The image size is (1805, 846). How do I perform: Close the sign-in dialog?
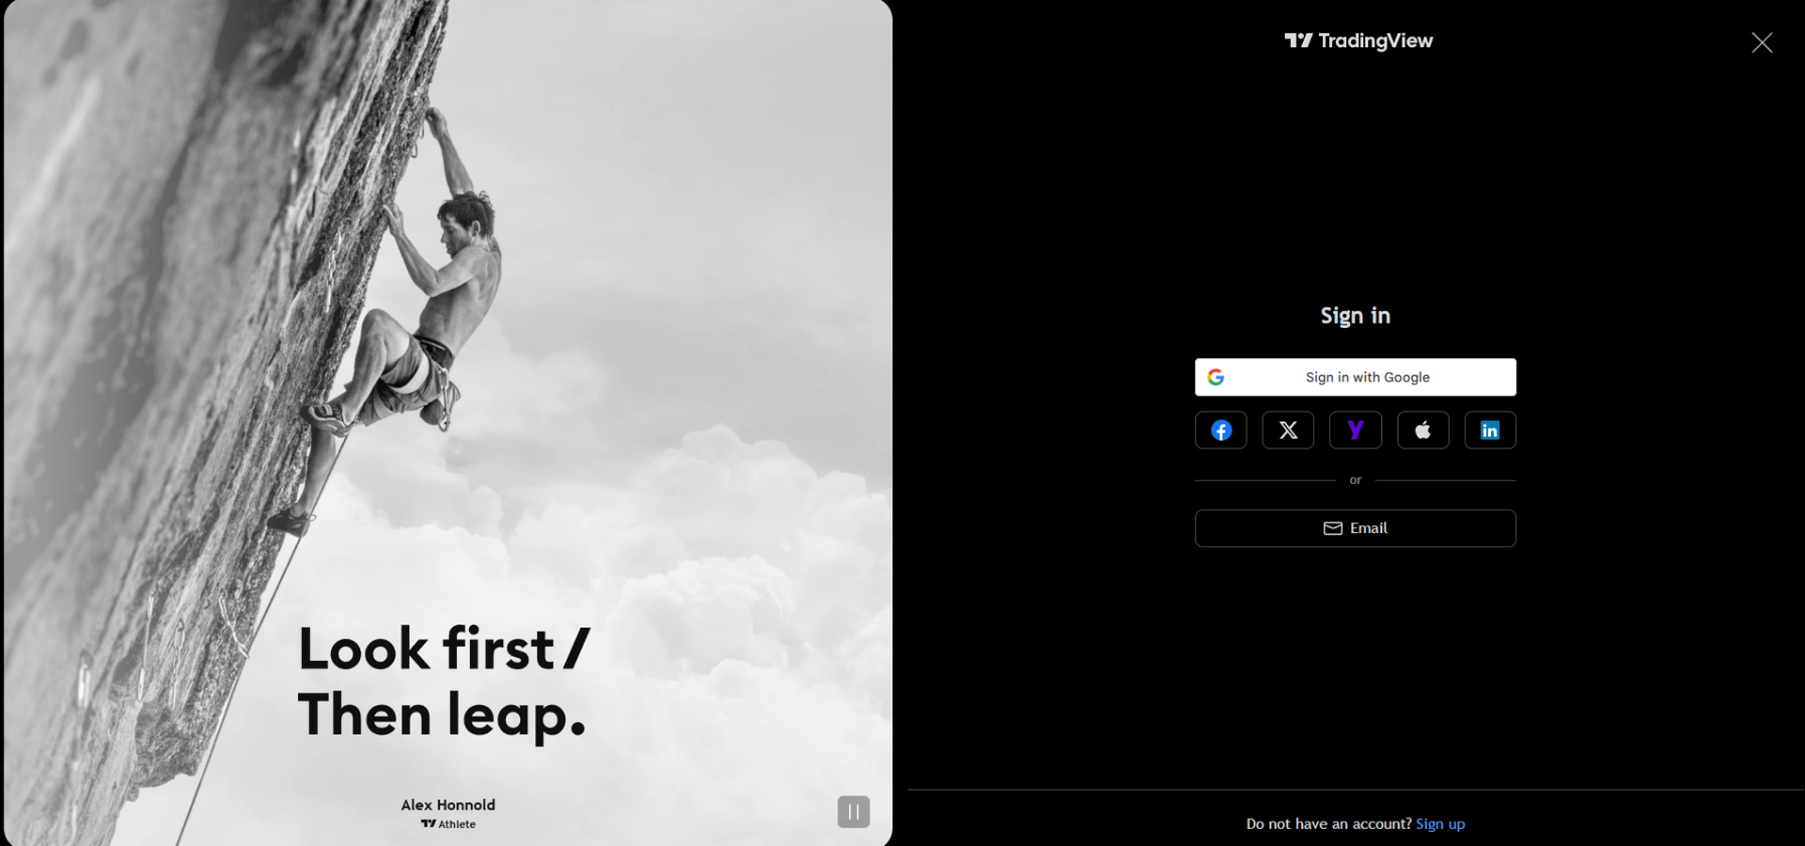coord(1762,42)
